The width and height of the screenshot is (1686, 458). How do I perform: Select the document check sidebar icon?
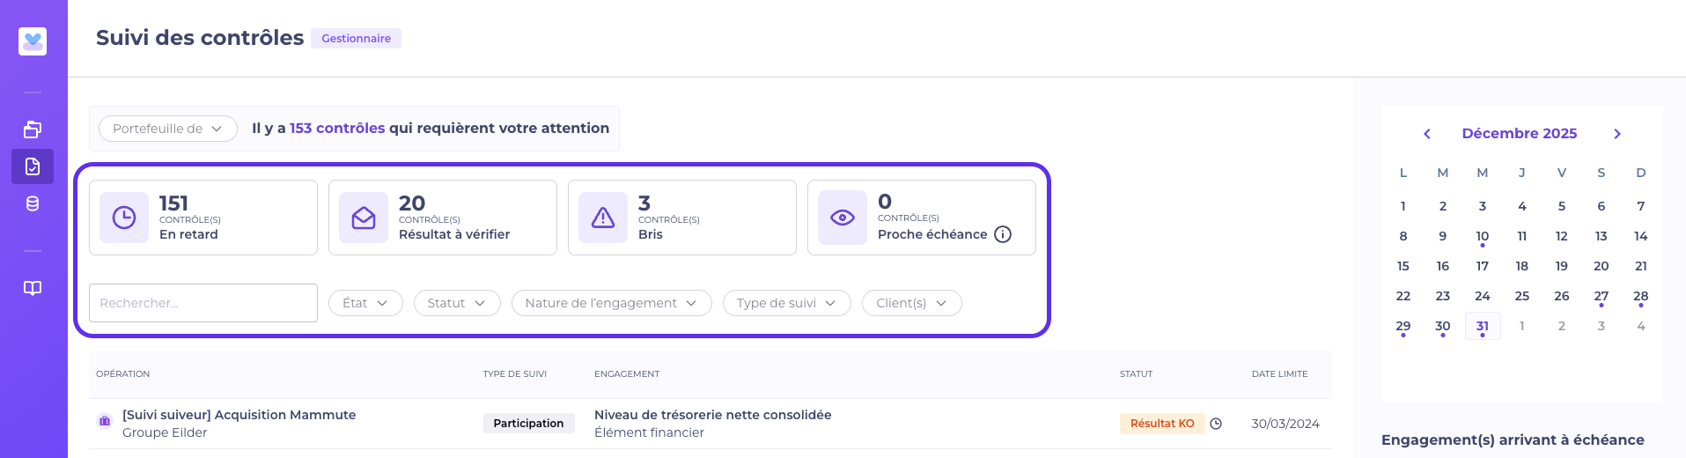click(x=33, y=166)
